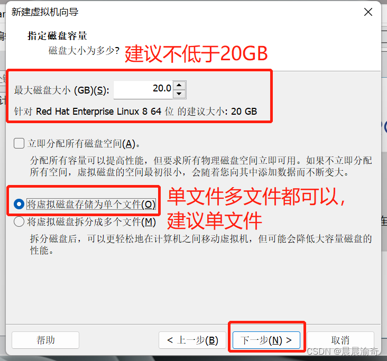This screenshot has width=387, height=361.
Task: Click the 磁盘大小为多少? subtitle
Action: point(84,51)
